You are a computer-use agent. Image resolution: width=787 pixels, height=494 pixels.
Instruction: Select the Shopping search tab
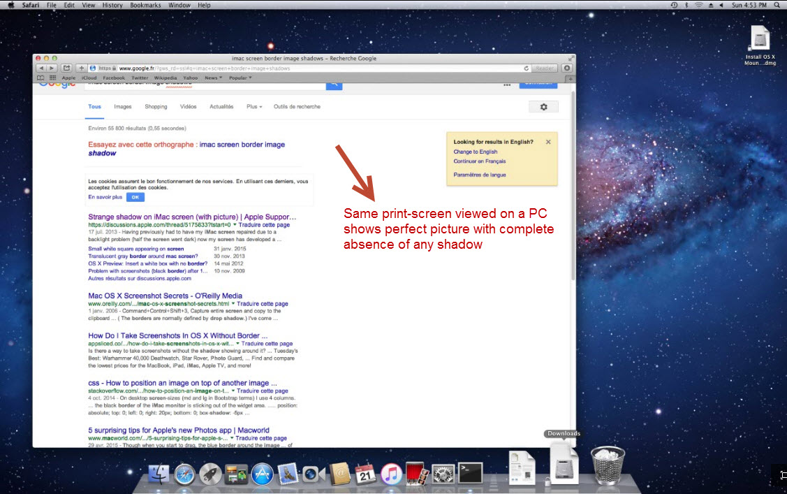tap(156, 106)
